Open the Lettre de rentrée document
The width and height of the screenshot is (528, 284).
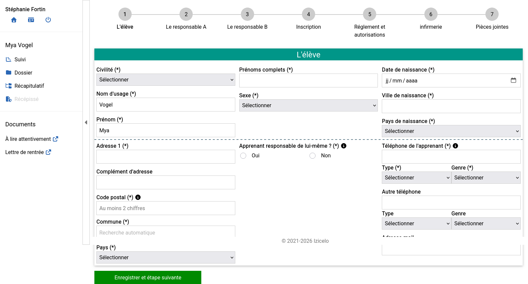tap(24, 152)
